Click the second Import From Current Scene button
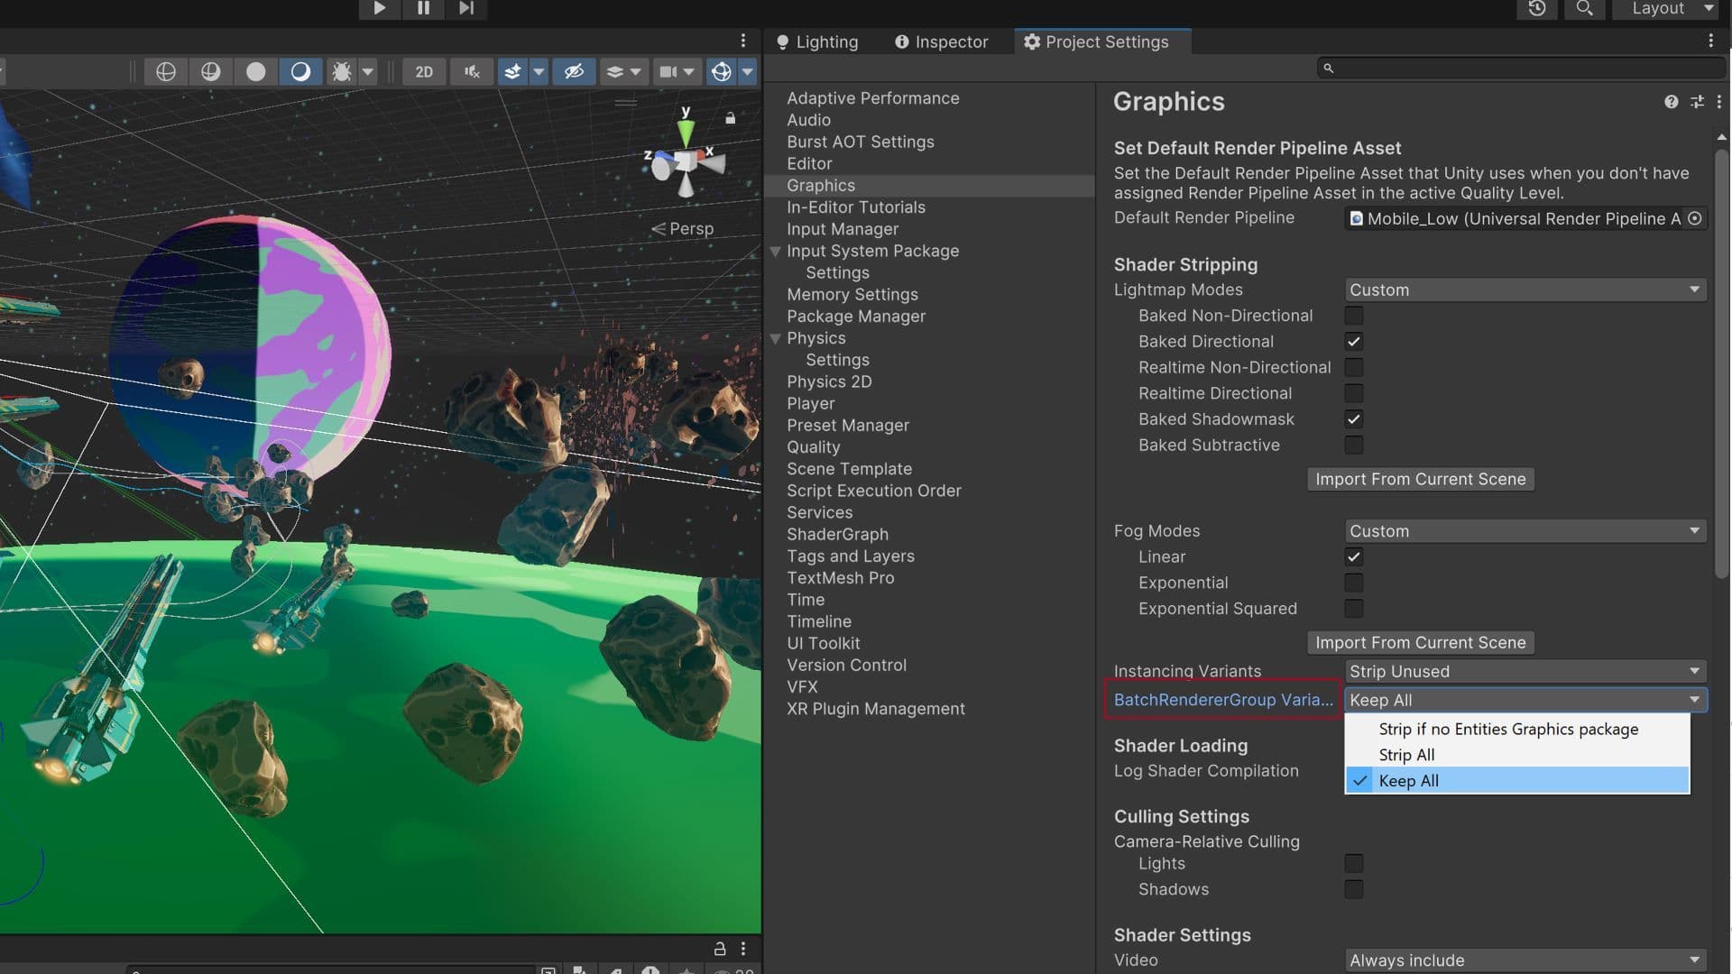The image size is (1732, 974). [1422, 642]
